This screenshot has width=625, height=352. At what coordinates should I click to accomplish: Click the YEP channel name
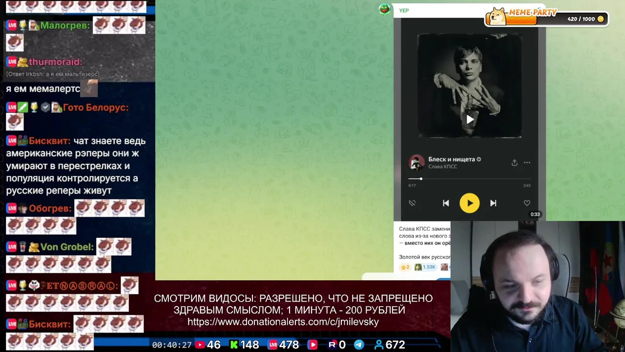pyautogui.click(x=404, y=10)
